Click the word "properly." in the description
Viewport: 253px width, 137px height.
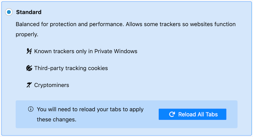[27, 34]
